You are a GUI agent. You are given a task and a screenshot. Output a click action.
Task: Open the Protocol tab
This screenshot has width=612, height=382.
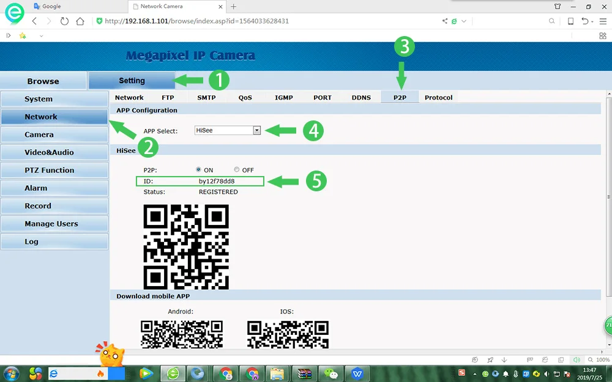(438, 97)
